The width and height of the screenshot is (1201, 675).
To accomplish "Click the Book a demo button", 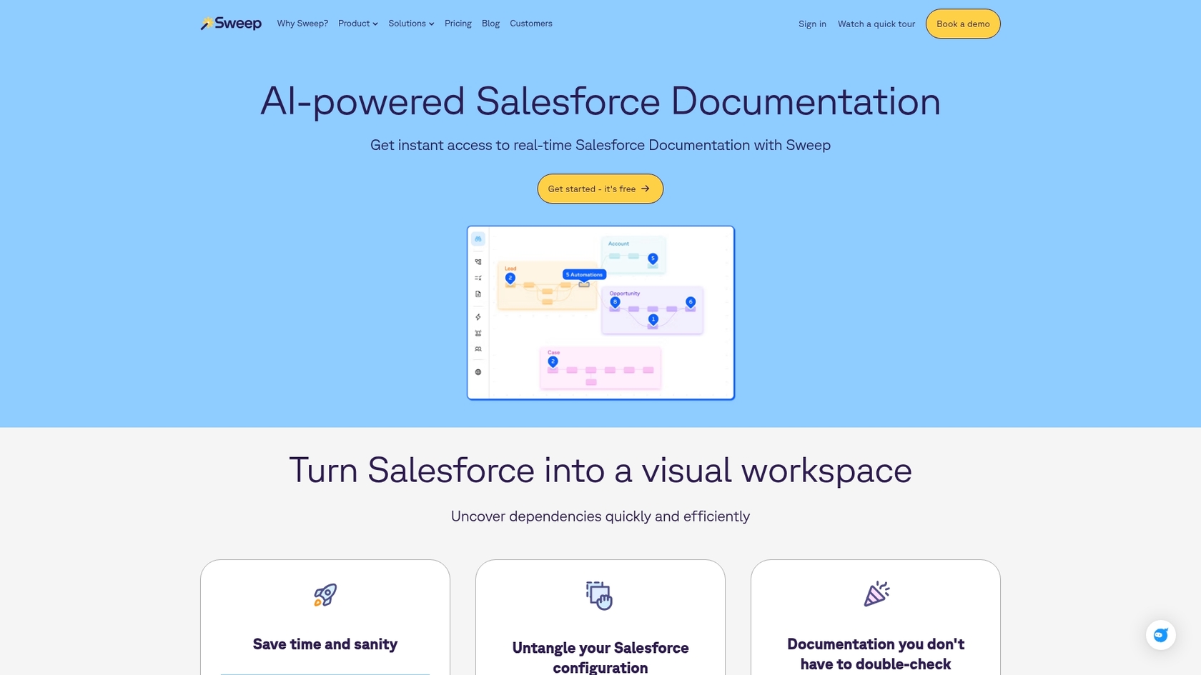I will (963, 23).
